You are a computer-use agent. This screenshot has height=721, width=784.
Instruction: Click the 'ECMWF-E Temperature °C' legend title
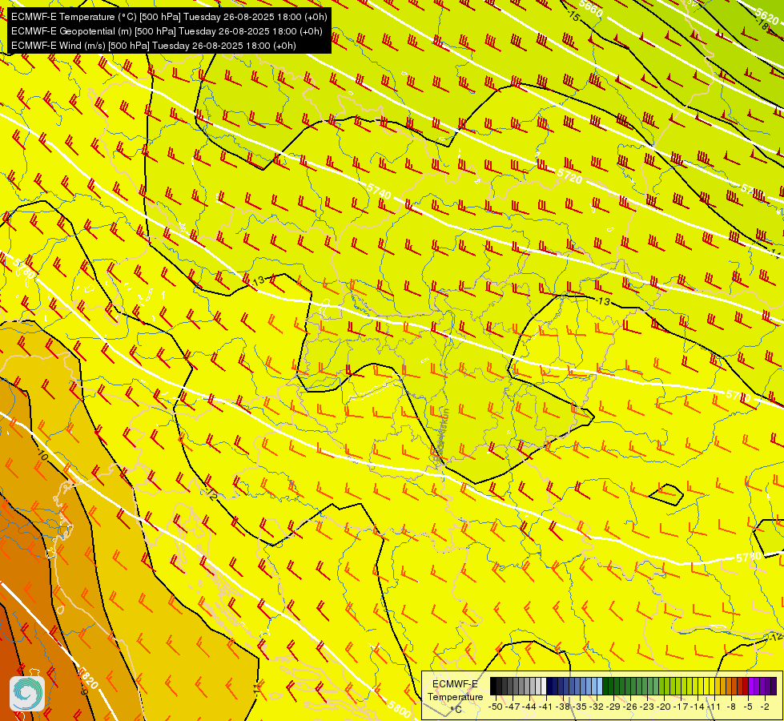click(456, 696)
